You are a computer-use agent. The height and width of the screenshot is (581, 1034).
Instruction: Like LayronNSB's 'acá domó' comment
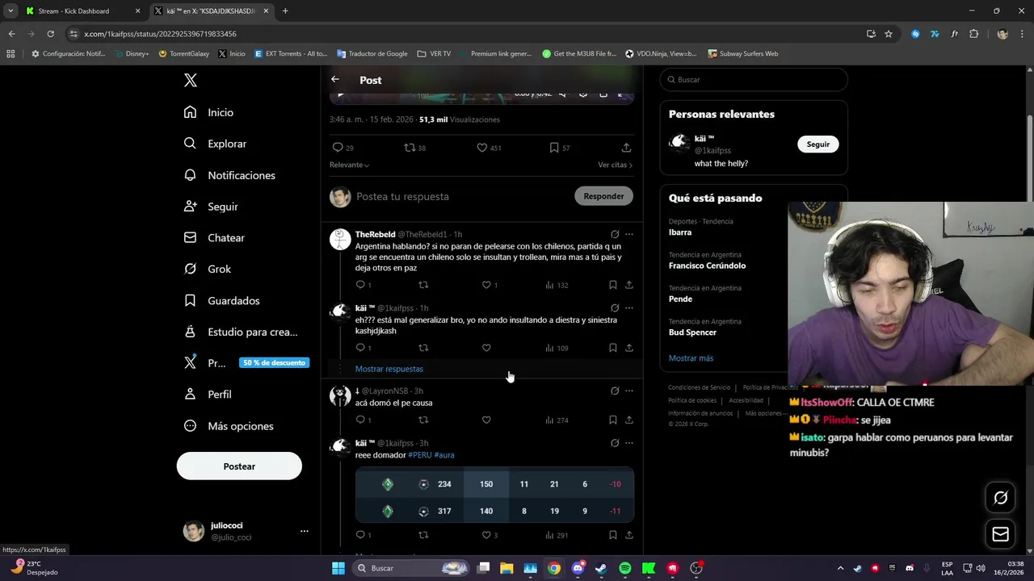coord(486,420)
